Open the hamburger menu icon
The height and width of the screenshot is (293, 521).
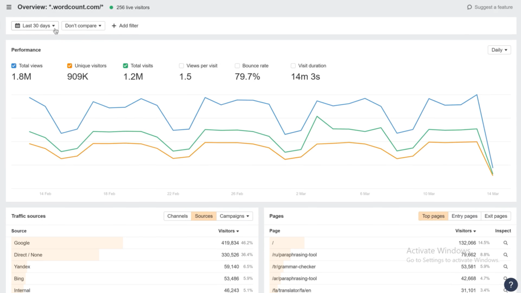(9, 7)
